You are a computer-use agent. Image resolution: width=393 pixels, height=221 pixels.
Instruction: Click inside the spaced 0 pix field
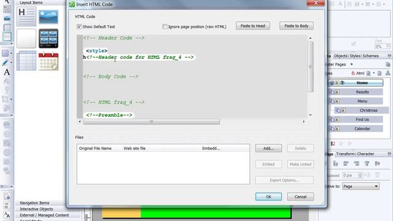pos(350,175)
